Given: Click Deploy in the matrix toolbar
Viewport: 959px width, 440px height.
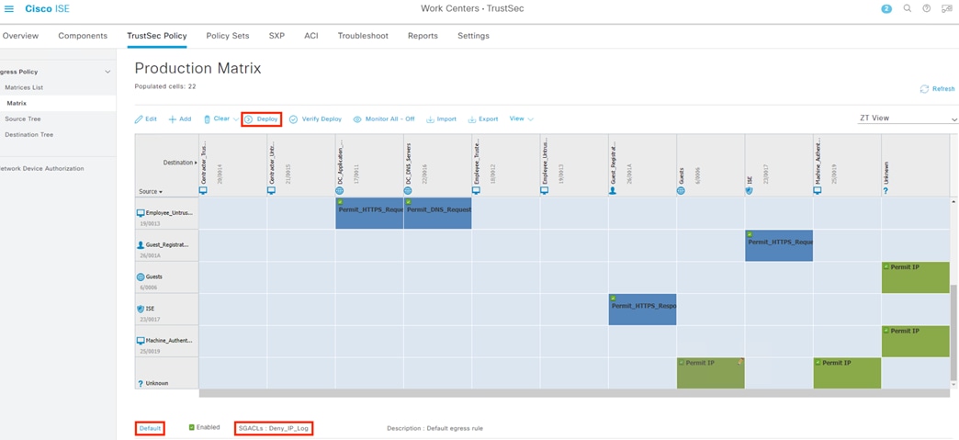Looking at the screenshot, I should tap(261, 119).
